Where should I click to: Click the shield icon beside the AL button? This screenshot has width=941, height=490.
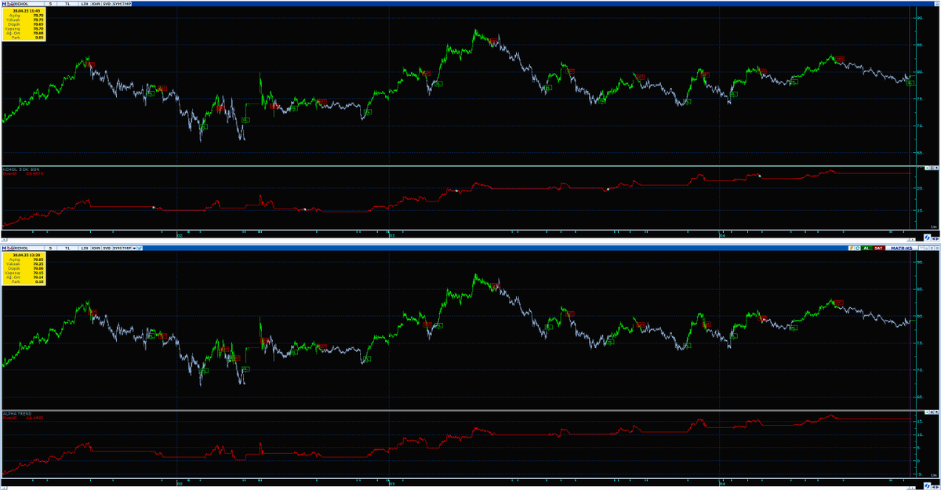(x=857, y=249)
